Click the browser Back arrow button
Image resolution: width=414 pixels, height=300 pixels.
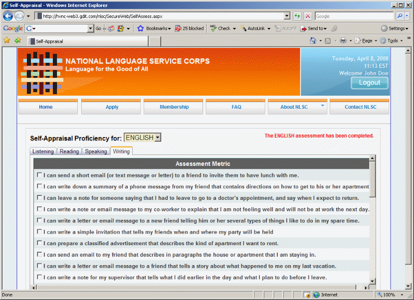point(8,16)
